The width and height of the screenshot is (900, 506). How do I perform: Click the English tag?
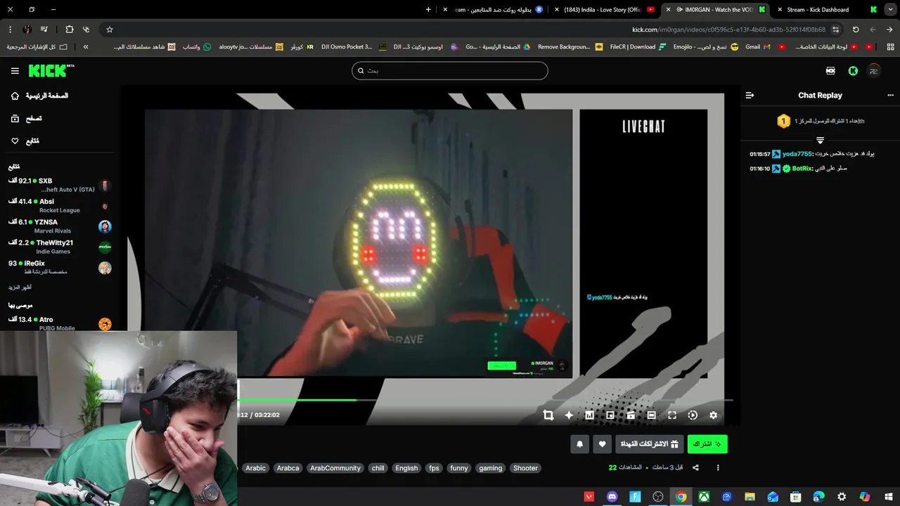pyautogui.click(x=406, y=468)
